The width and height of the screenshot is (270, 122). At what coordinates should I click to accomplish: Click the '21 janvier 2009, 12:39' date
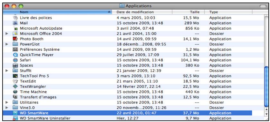pyautogui.click(x=139, y=71)
